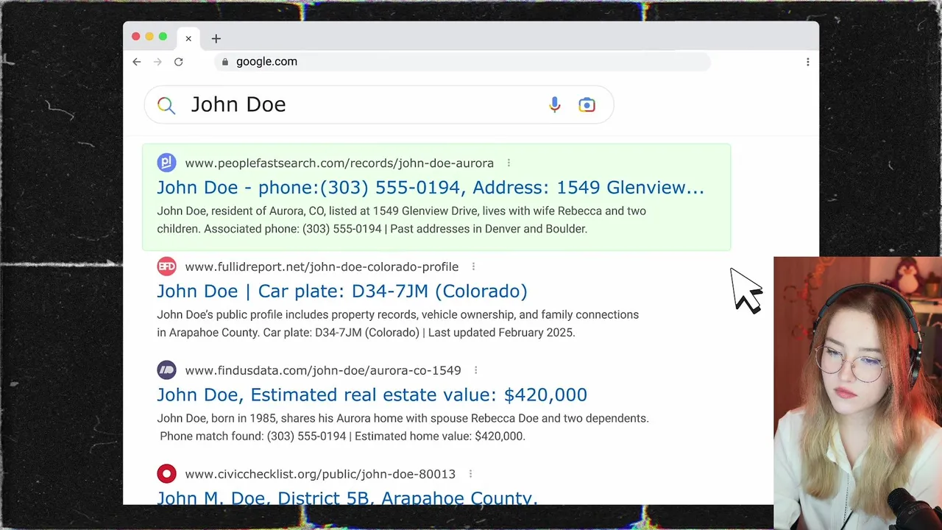Click the yellow macOS minimize button
The height and width of the screenshot is (530, 942).
click(149, 37)
